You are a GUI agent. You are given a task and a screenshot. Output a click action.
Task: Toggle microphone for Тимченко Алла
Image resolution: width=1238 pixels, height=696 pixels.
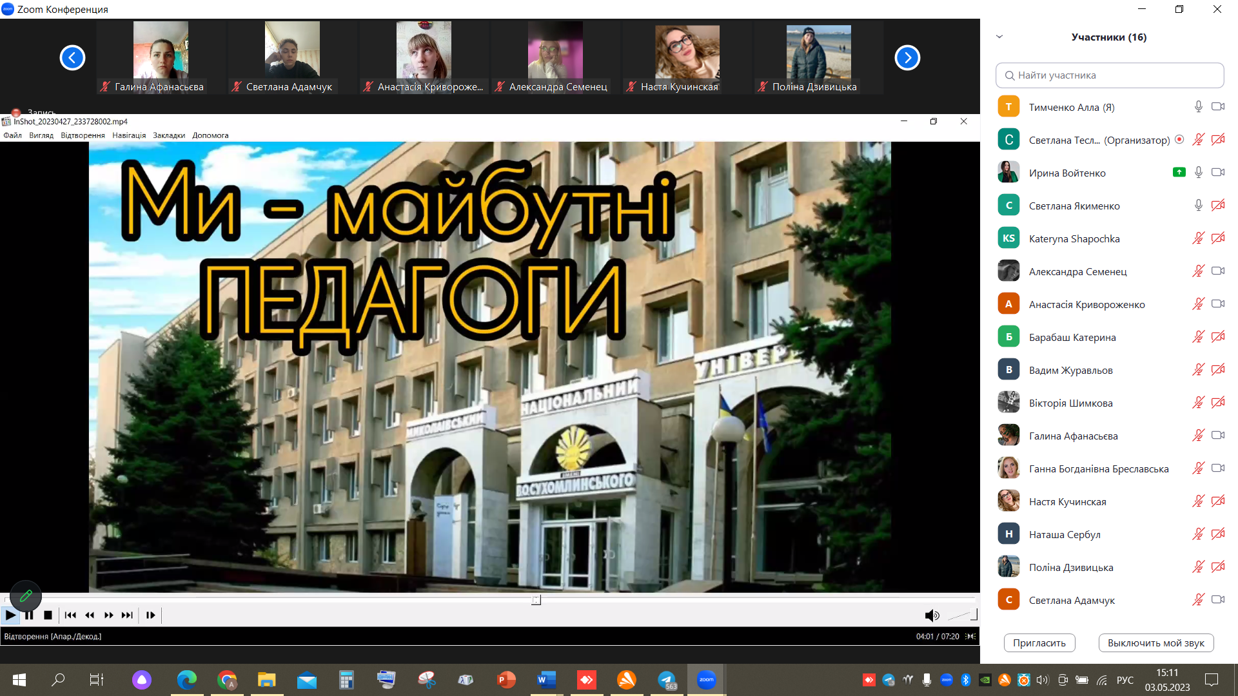click(1198, 107)
